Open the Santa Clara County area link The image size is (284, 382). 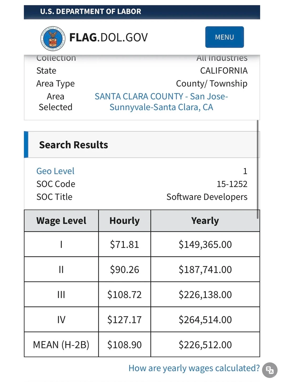pyautogui.click(x=161, y=102)
